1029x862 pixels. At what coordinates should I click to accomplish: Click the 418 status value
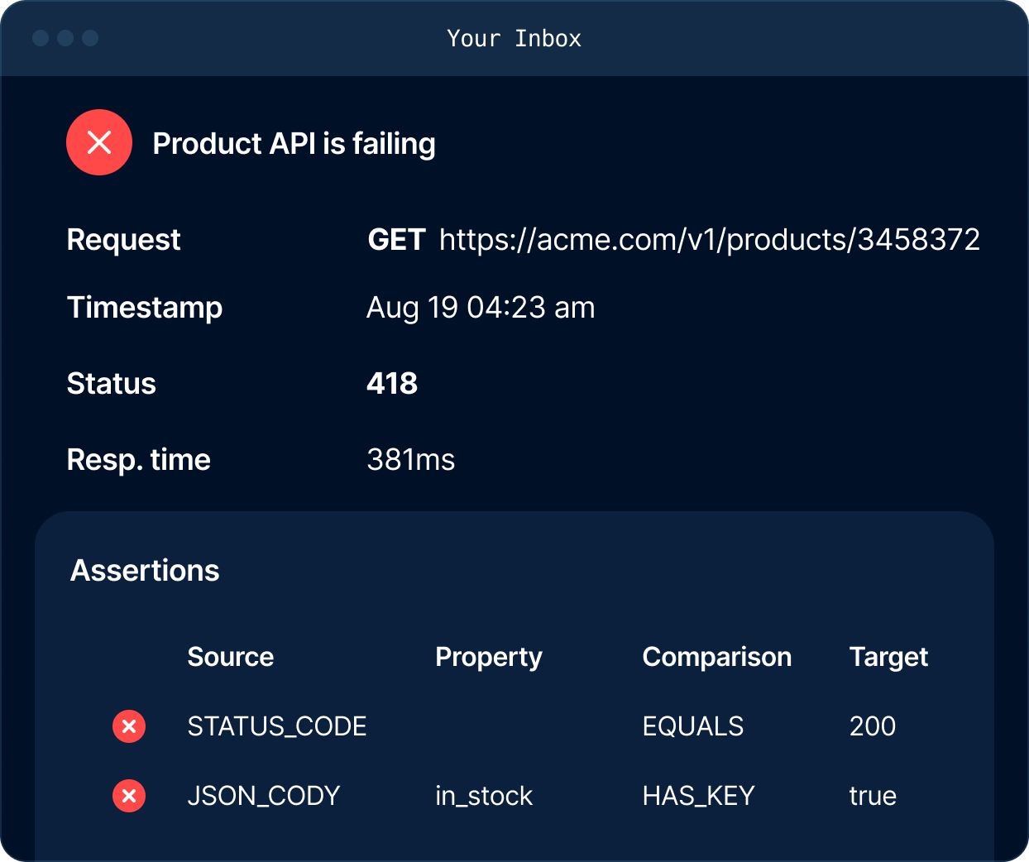click(392, 384)
